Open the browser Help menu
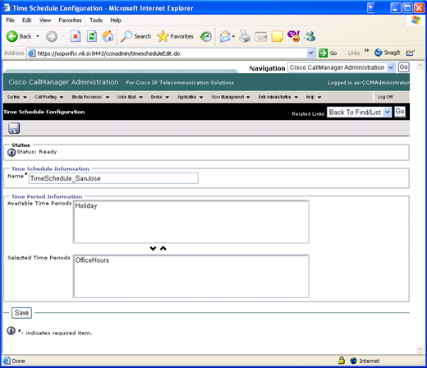Image resolution: width=427 pixels, height=368 pixels. tap(116, 21)
